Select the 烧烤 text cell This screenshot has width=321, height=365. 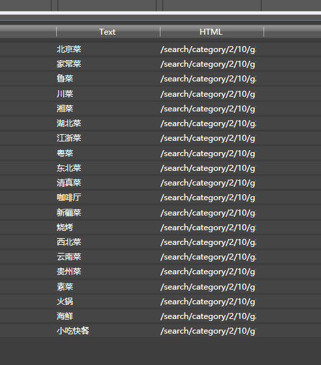coord(65,228)
